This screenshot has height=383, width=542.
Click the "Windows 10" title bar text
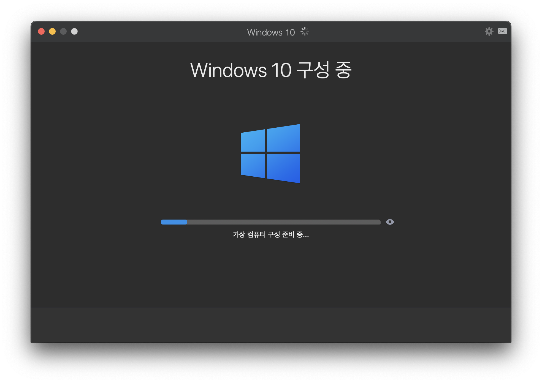pyautogui.click(x=271, y=32)
